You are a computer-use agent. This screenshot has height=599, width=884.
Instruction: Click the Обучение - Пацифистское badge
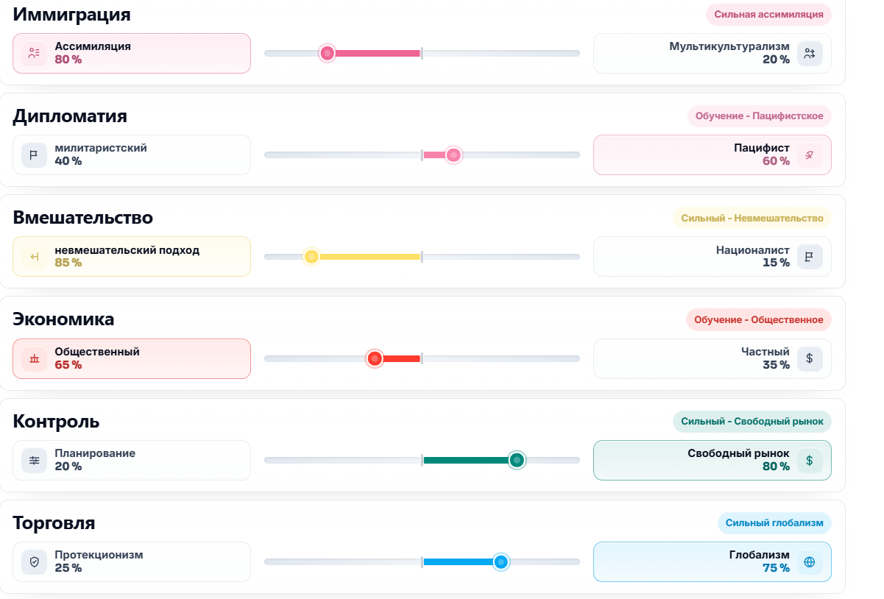tap(760, 116)
